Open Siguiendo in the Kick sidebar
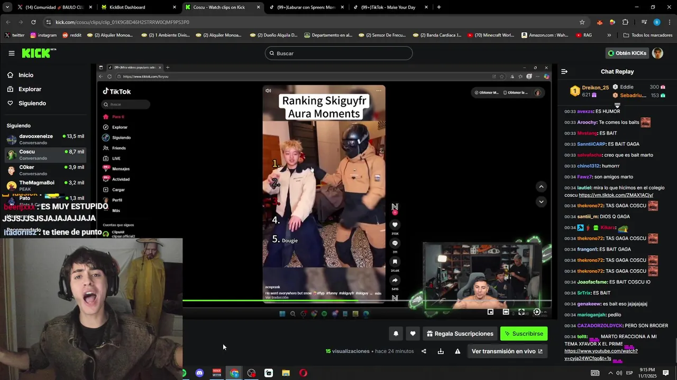 32,103
